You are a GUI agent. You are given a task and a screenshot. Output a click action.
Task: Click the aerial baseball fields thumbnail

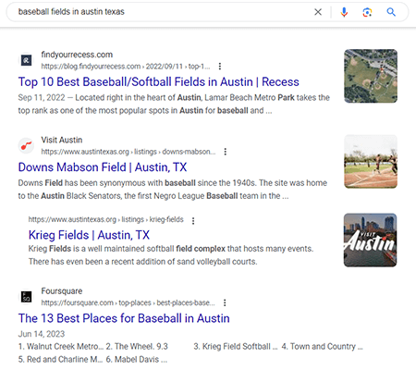[x=371, y=76]
